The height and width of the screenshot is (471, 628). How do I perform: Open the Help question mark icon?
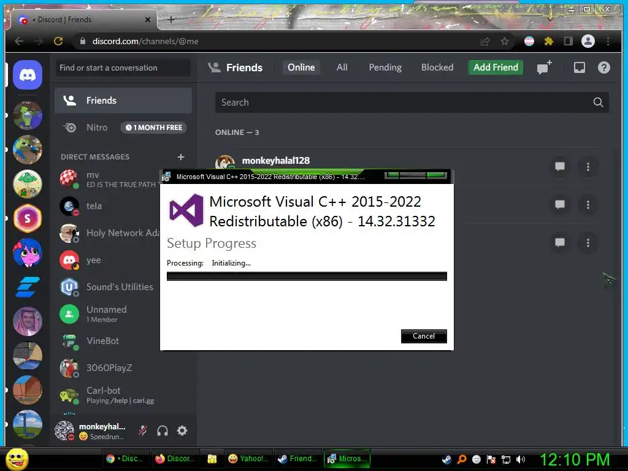pos(603,67)
